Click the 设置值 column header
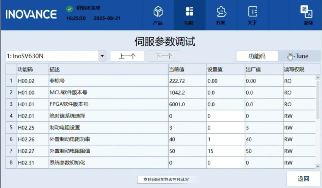The width and height of the screenshot is (322, 188). click(226, 69)
